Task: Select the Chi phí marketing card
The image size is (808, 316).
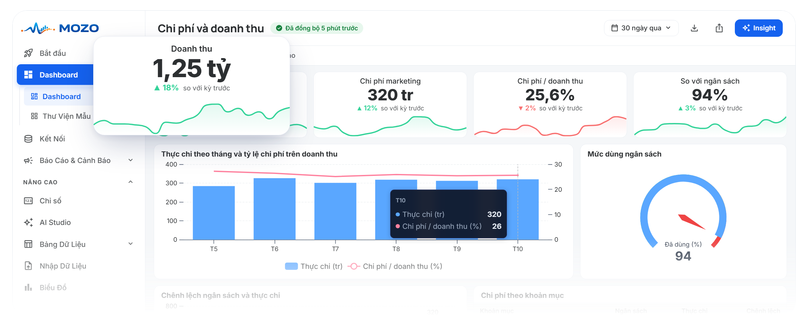Action: [390, 105]
